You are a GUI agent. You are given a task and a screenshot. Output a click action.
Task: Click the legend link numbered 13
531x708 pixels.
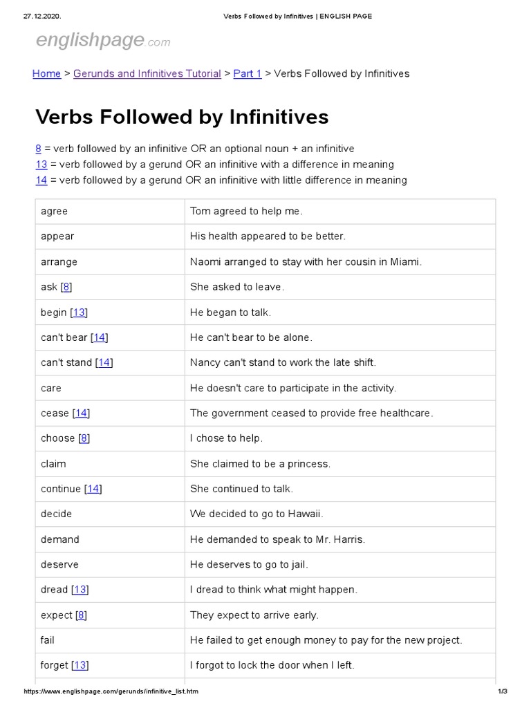click(41, 165)
